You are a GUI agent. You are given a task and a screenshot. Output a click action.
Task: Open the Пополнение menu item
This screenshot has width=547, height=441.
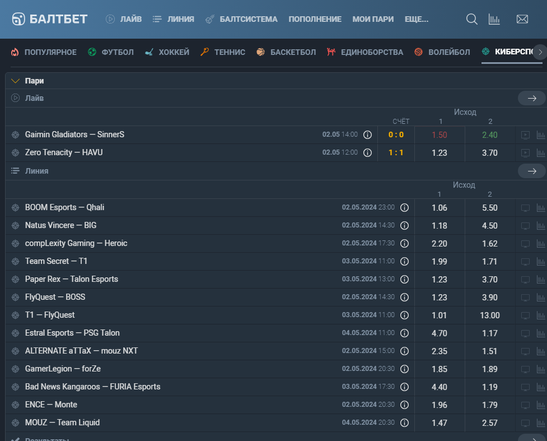pos(315,19)
